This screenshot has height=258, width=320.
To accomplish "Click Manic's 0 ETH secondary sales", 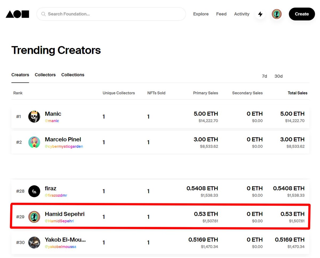I will (255, 114).
